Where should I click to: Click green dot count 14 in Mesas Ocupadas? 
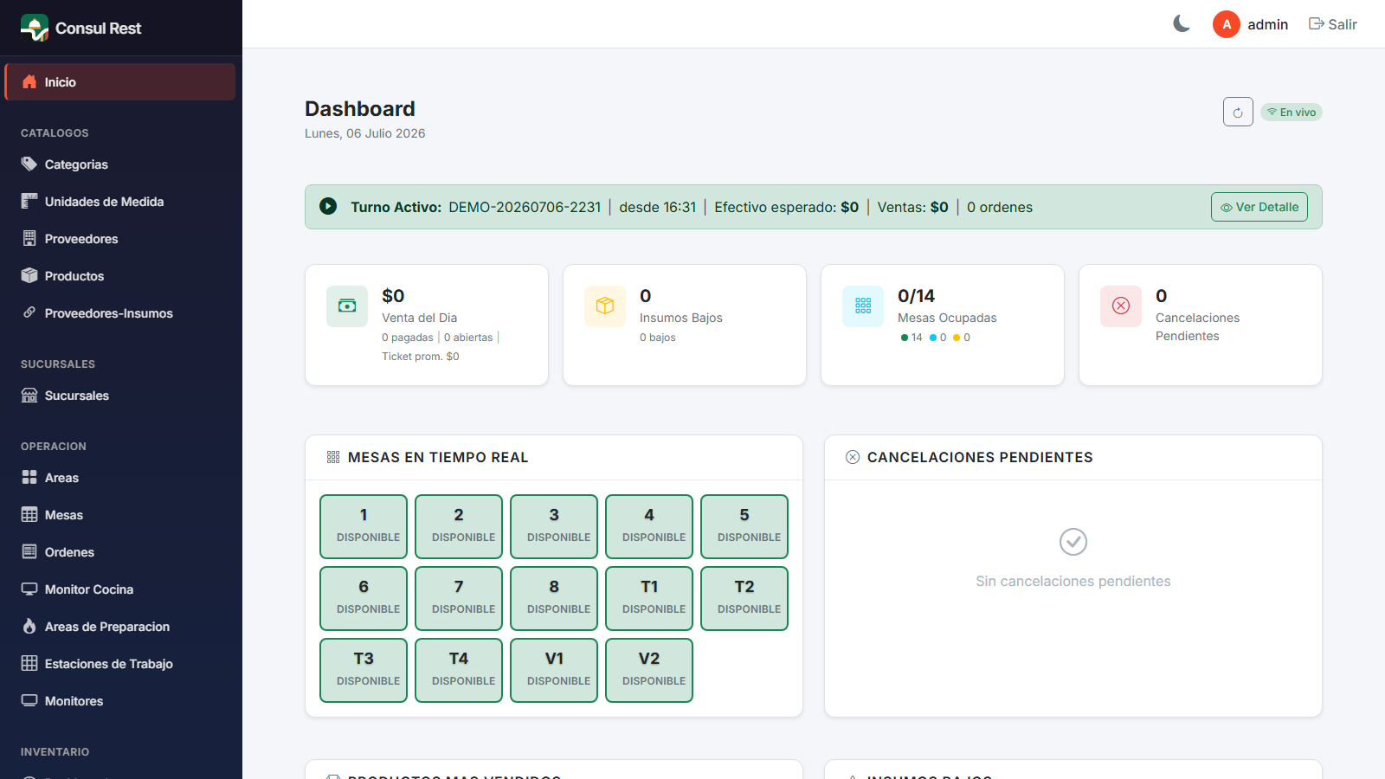click(x=912, y=338)
